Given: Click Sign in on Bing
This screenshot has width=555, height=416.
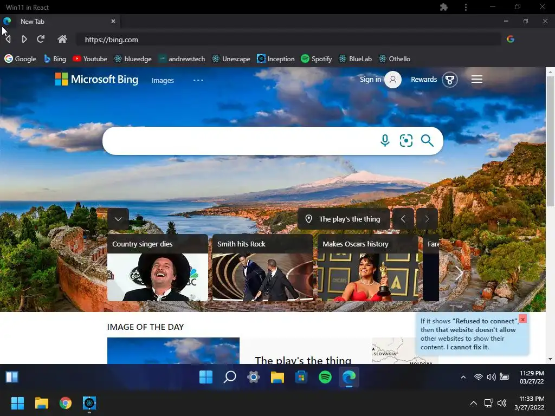Looking at the screenshot, I should coord(370,79).
